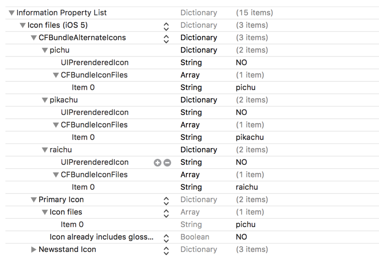The height and width of the screenshot is (262, 379).
Task: Collapse the Primary Icon dictionary
Action: point(34,200)
